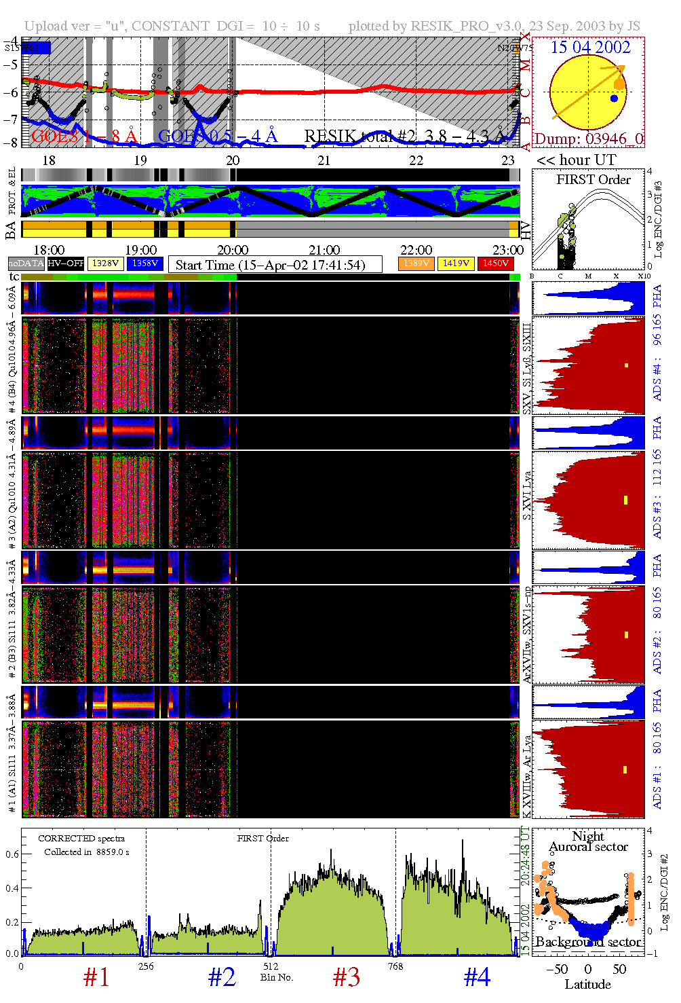The width and height of the screenshot is (681, 1003).
Task: Select the red 1450V legend swatch
Action: [x=496, y=263]
